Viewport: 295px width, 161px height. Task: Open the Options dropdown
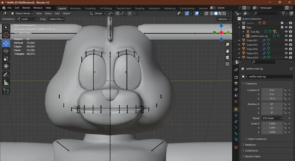point(224,19)
